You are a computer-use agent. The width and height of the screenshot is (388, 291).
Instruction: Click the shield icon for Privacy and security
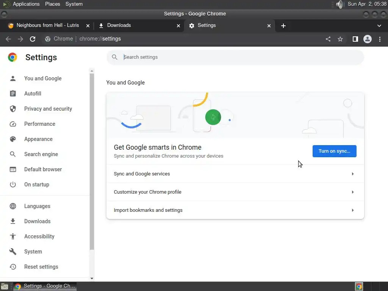(x=13, y=109)
